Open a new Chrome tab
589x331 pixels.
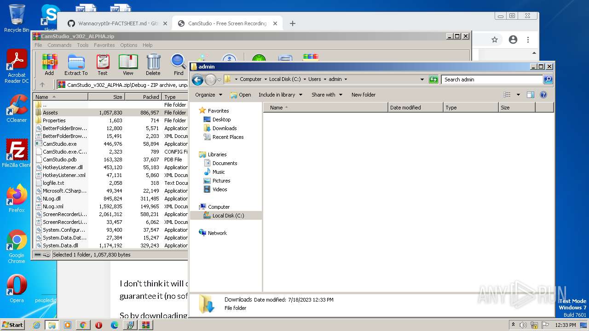click(x=293, y=23)
